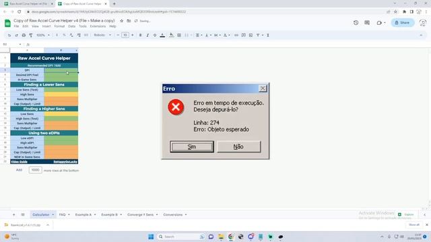Click the filter icon in toolbar
The height and width of the screenshot is (242, 431).
pos(258,35)
